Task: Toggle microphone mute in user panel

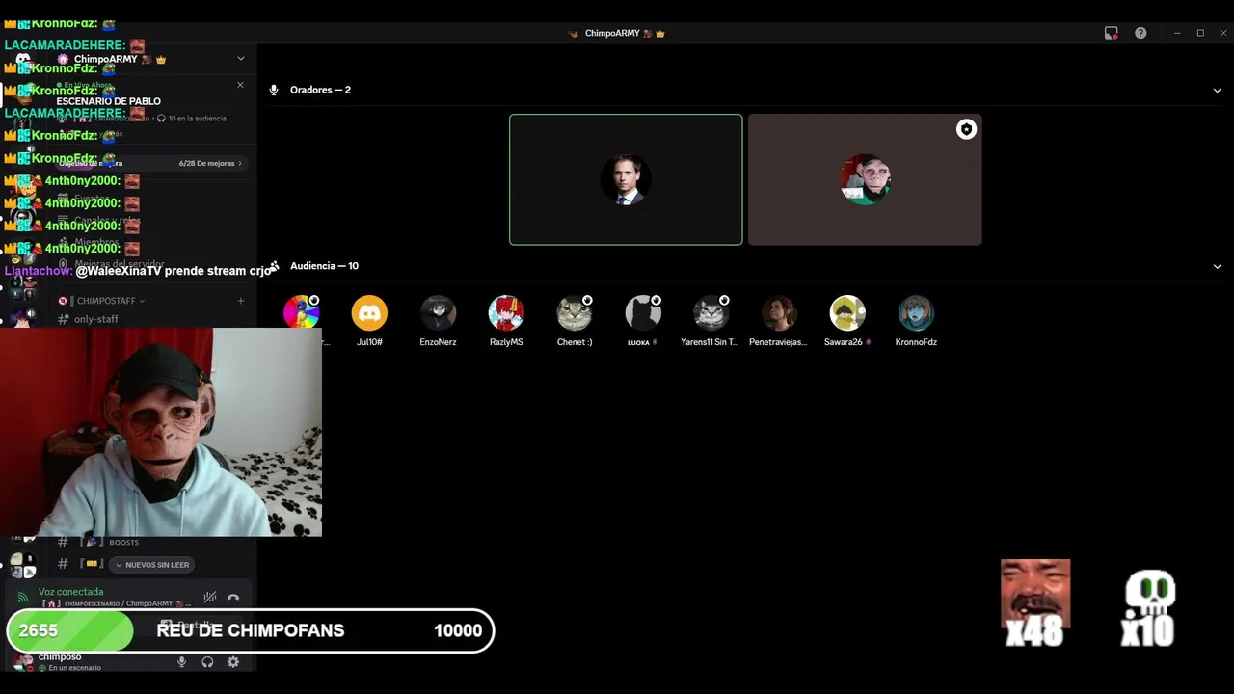Action: pos(181,662)
